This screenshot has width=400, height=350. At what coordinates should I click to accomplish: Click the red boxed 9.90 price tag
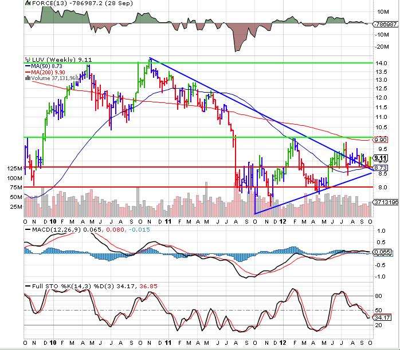pos(381,140)
